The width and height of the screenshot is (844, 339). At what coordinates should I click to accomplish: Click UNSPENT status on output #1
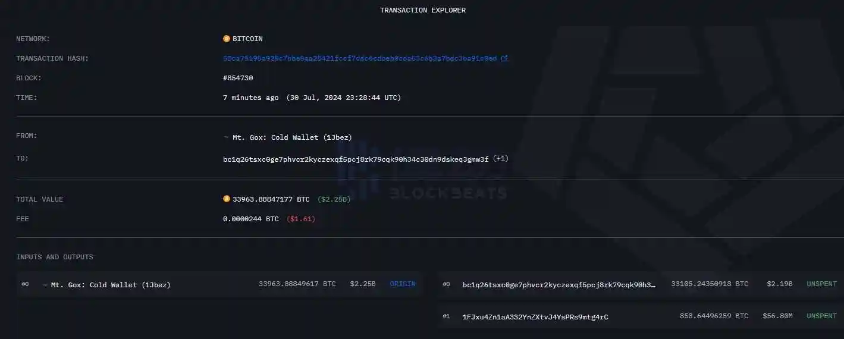coord(821,316)
